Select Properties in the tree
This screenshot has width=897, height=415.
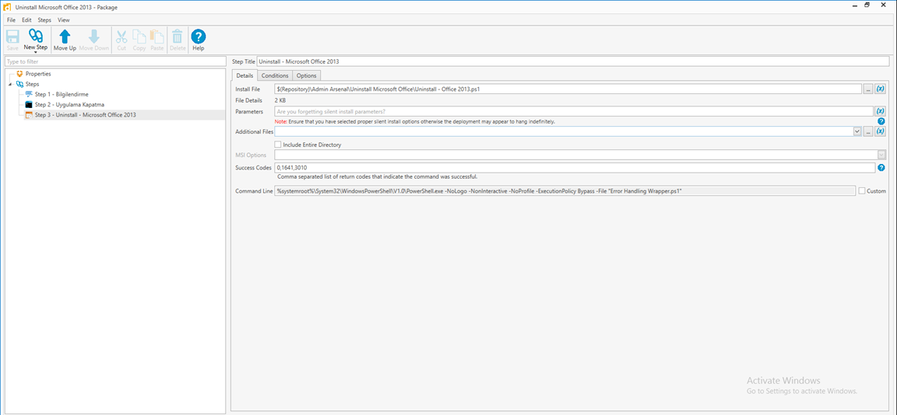tap(37, 74)
